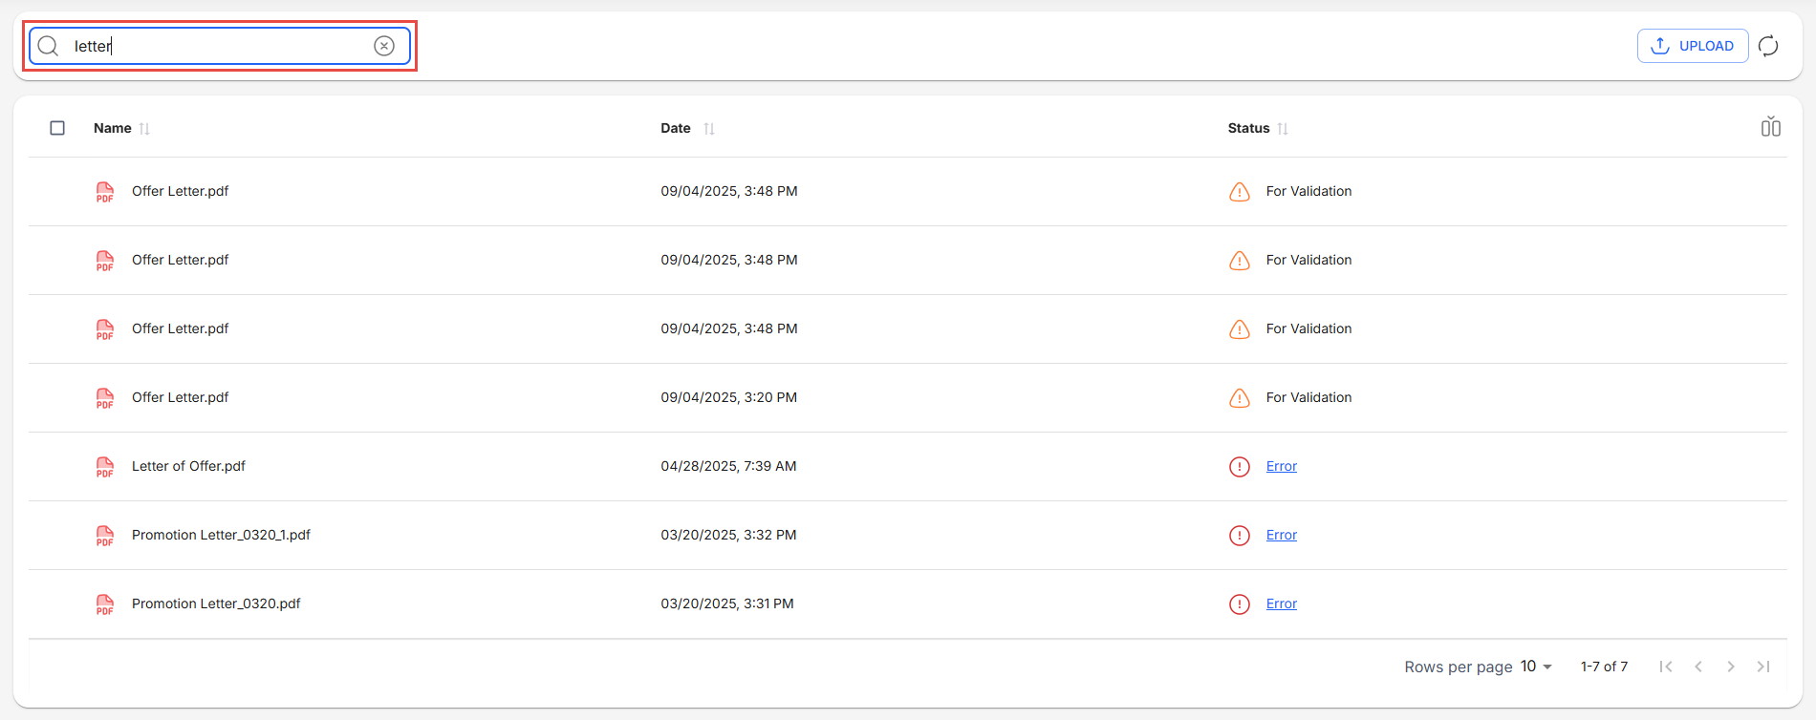1816x720 pixels.
Task: Open the Rows per page dropdown
Action: [1536, 667]
